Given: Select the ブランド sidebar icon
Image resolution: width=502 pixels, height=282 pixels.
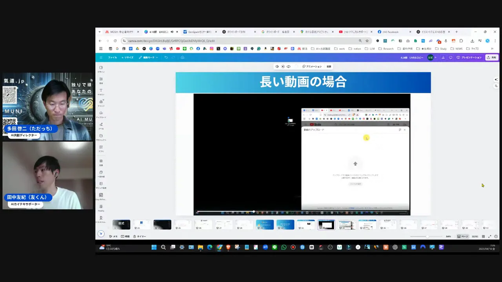Looking at the screenshot, I should (101, 103).
